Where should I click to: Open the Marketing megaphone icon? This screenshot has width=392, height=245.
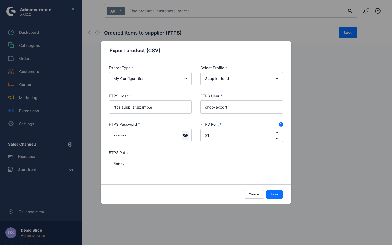[11, 98]
